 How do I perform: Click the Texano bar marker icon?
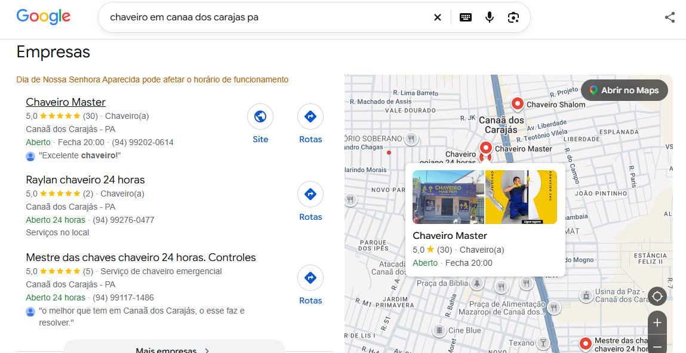(543, 342)
